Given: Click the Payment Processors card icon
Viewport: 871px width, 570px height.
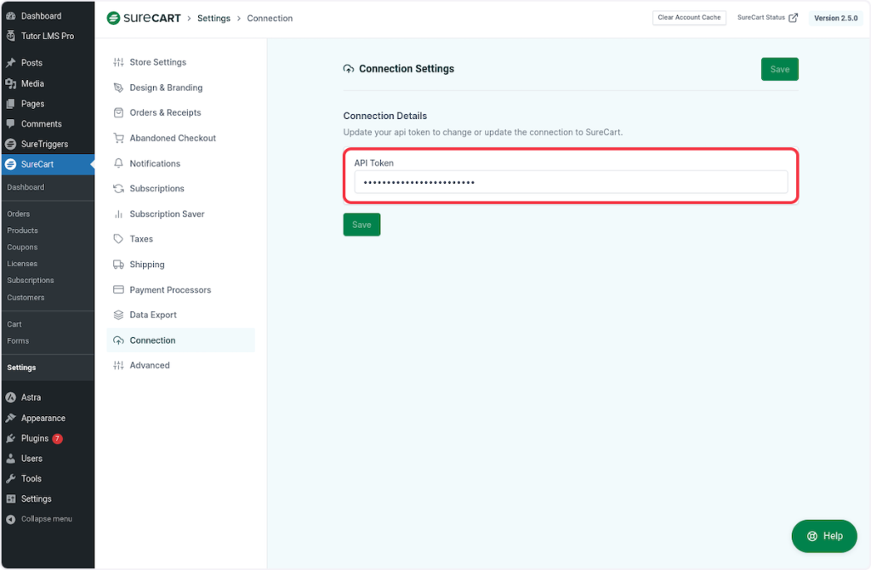Looking at the screenshot, I should point(118,290).
